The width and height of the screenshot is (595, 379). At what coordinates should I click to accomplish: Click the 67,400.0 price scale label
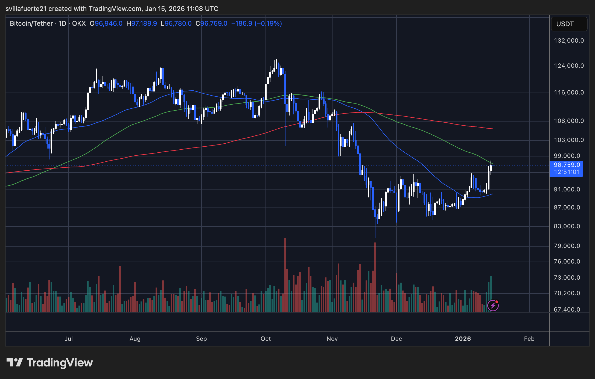[567, 309]
